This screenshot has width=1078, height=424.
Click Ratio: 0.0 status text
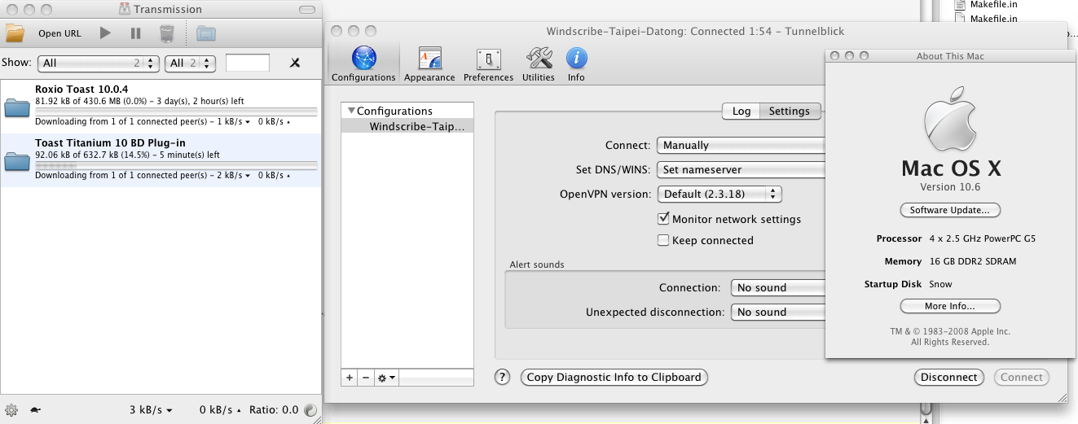[x=273, y=410]
